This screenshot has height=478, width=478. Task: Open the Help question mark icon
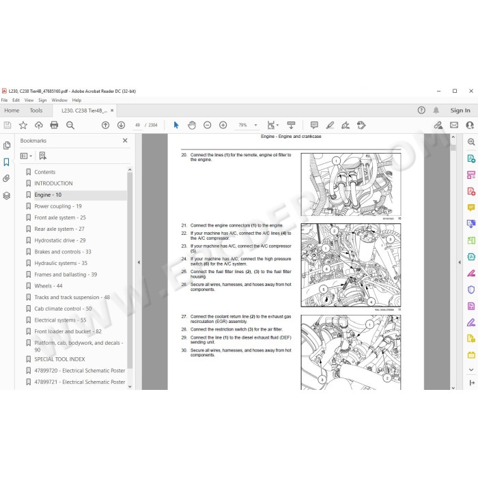[421, 111]
